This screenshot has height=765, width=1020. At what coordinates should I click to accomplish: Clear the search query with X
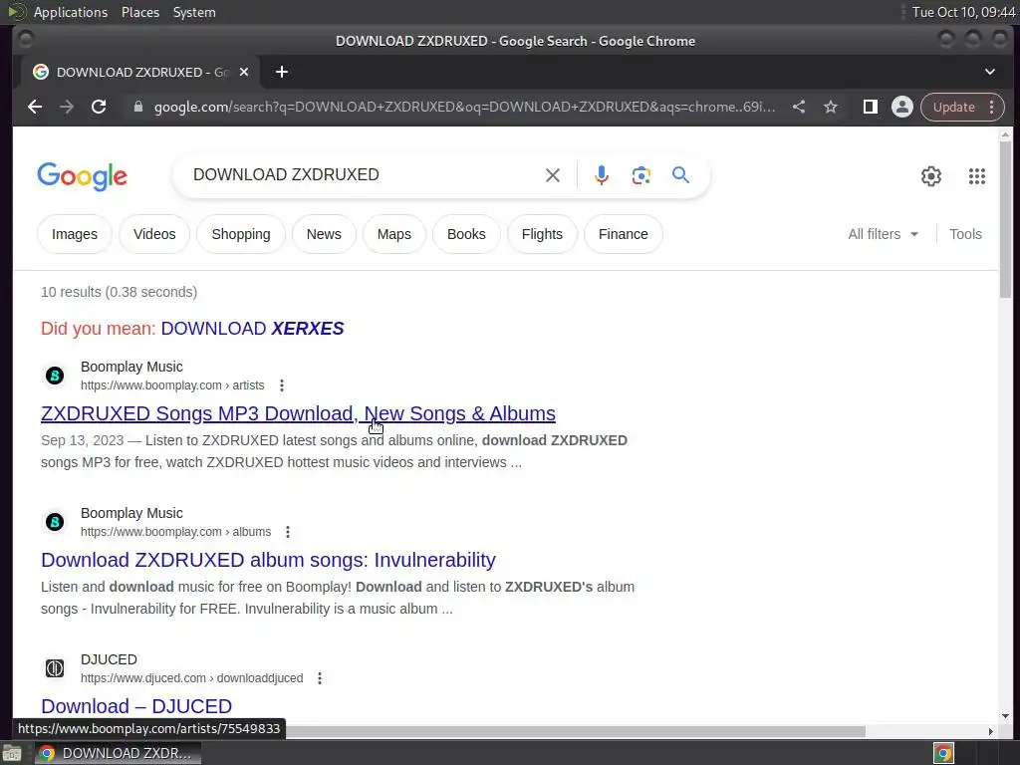(552, 175)
